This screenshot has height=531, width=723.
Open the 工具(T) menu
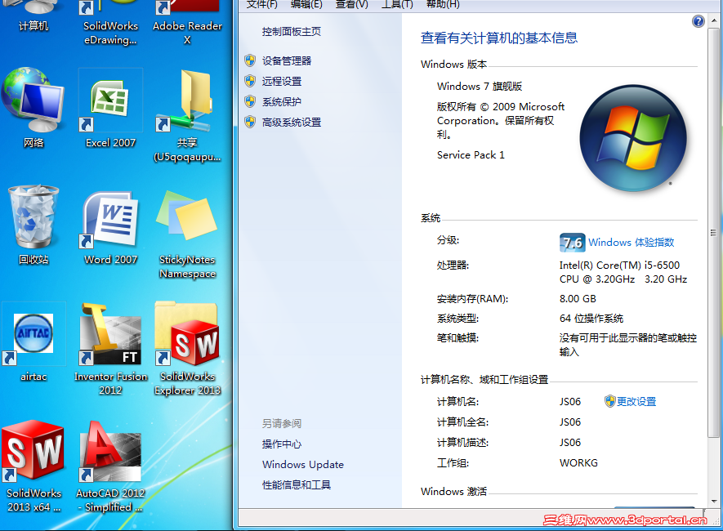[397, 5]
